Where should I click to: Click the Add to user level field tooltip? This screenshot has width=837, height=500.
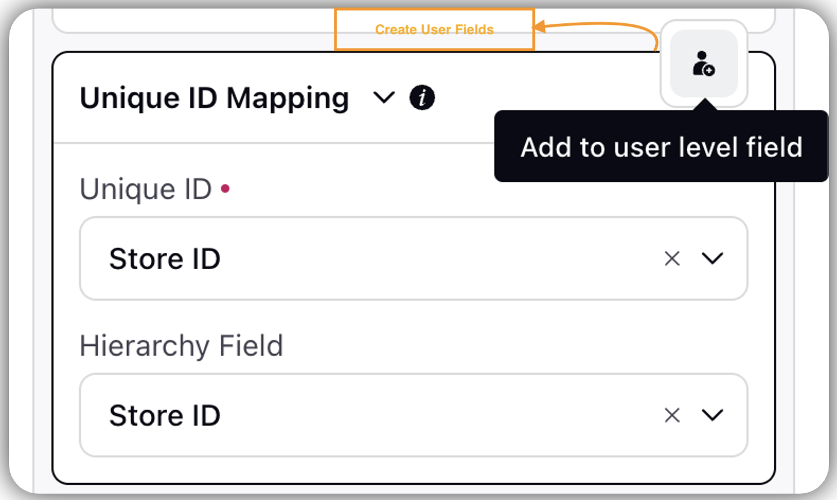(x=661, y=147)
